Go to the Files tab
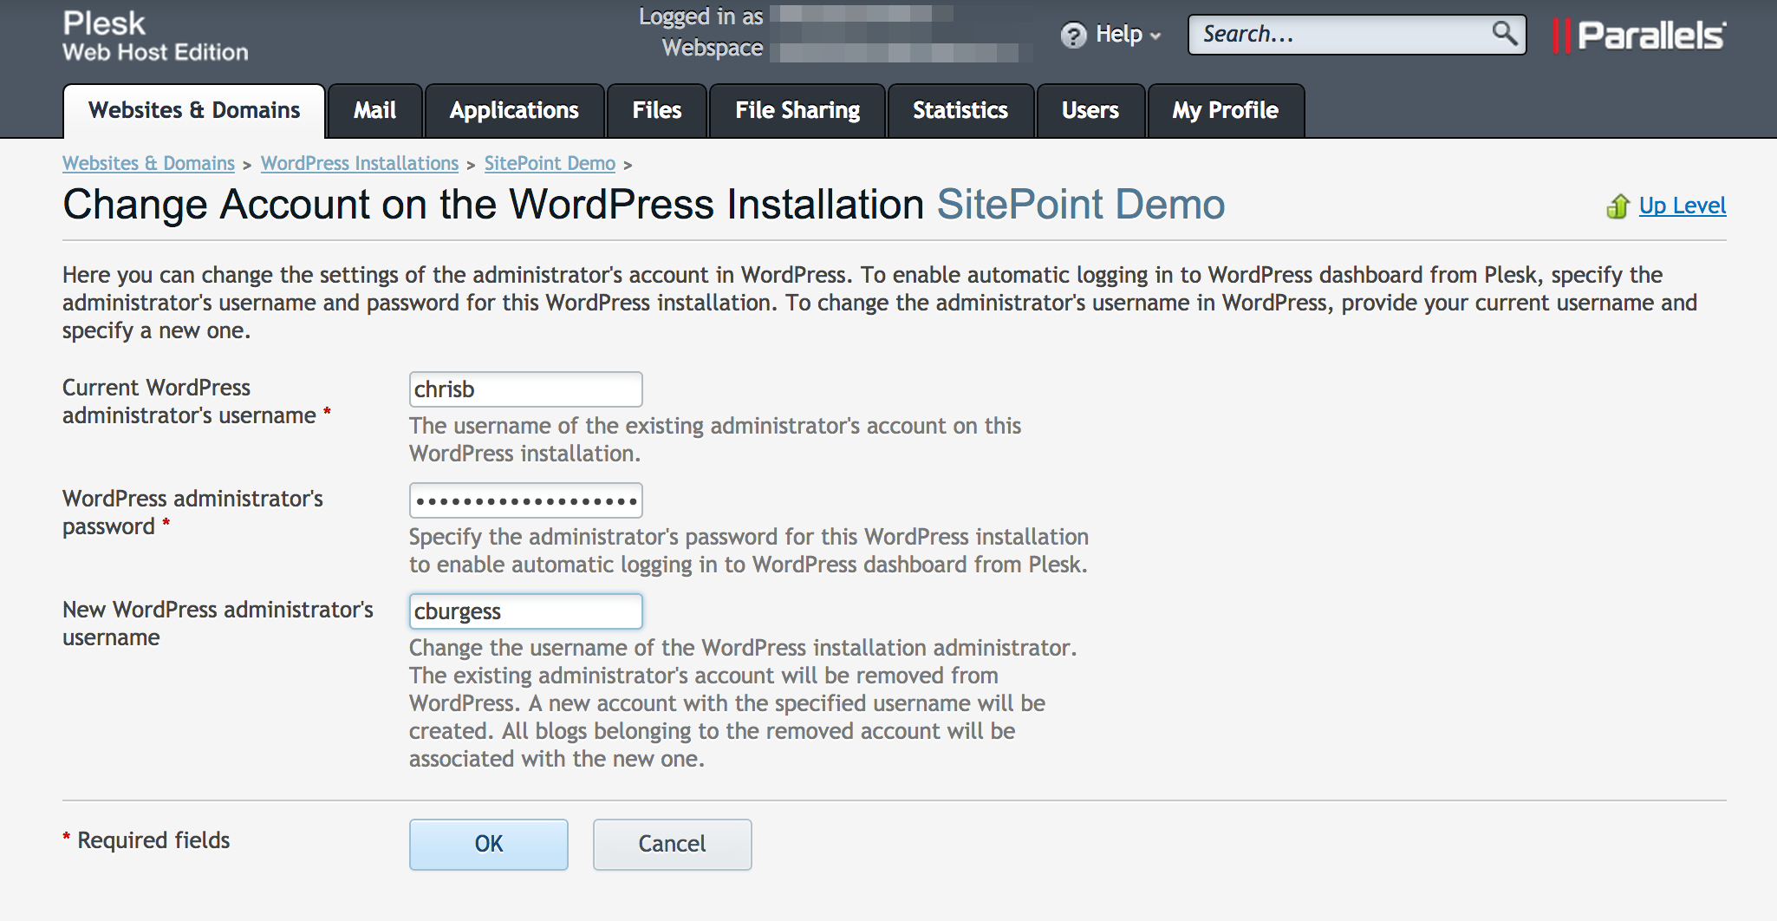 click(657, 111)
